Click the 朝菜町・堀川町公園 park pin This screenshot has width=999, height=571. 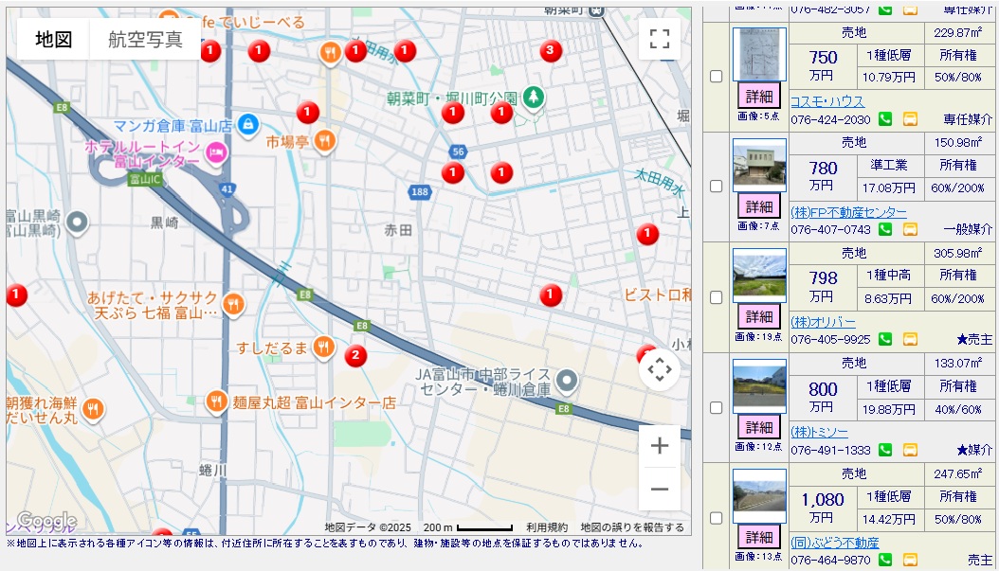pos(534,96)
